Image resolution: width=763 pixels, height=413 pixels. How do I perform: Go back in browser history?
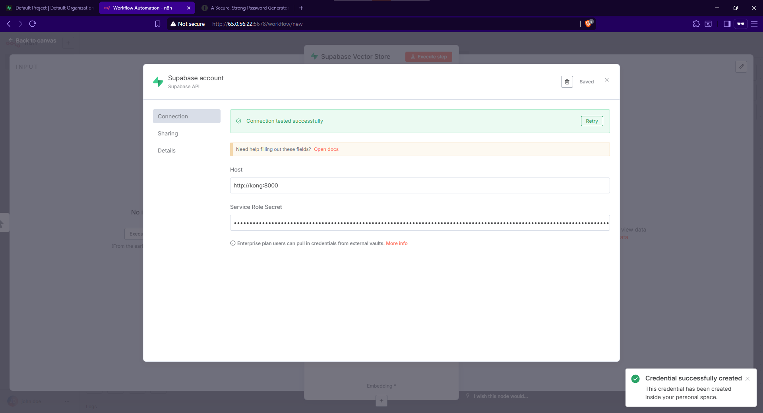click(x=9, y=24)
